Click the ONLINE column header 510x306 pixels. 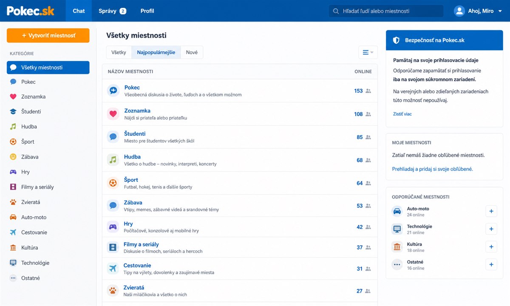click(x=363, y=71)
